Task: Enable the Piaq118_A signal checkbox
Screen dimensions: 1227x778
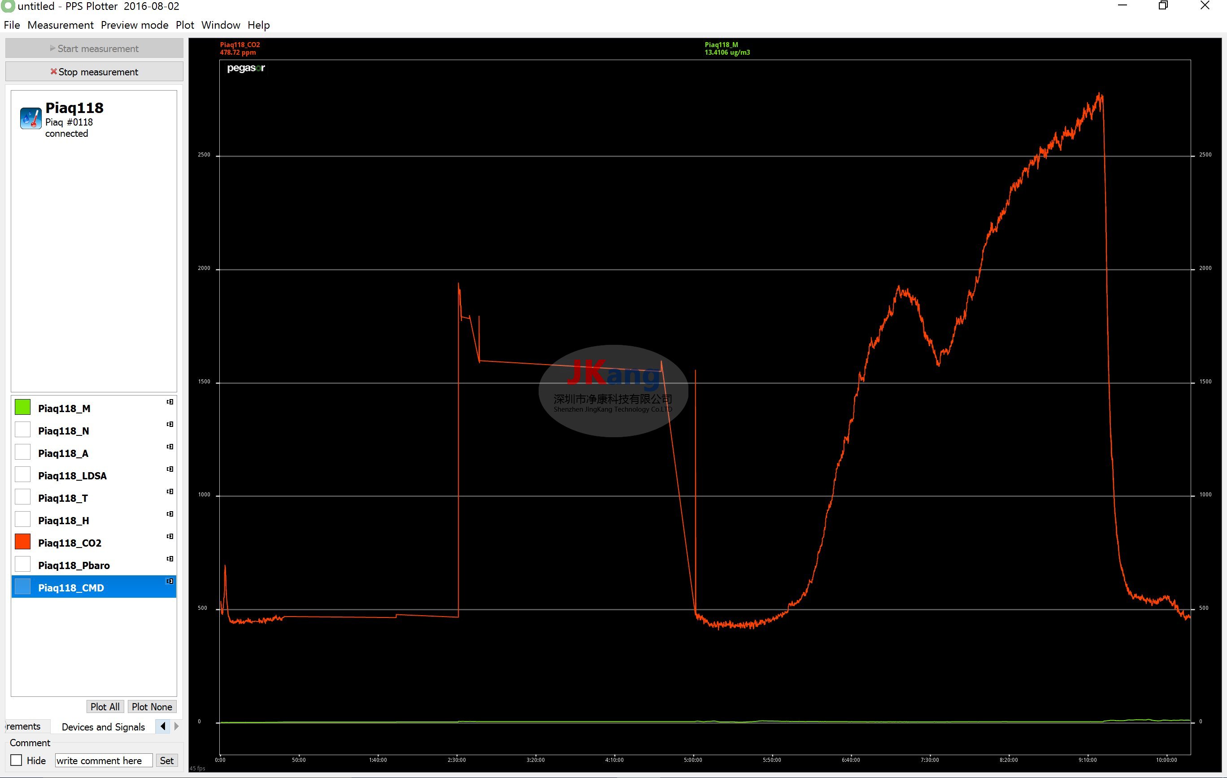Action: tap(22, 452)
